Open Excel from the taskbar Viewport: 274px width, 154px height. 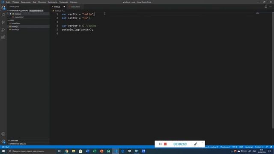point(95,151)
